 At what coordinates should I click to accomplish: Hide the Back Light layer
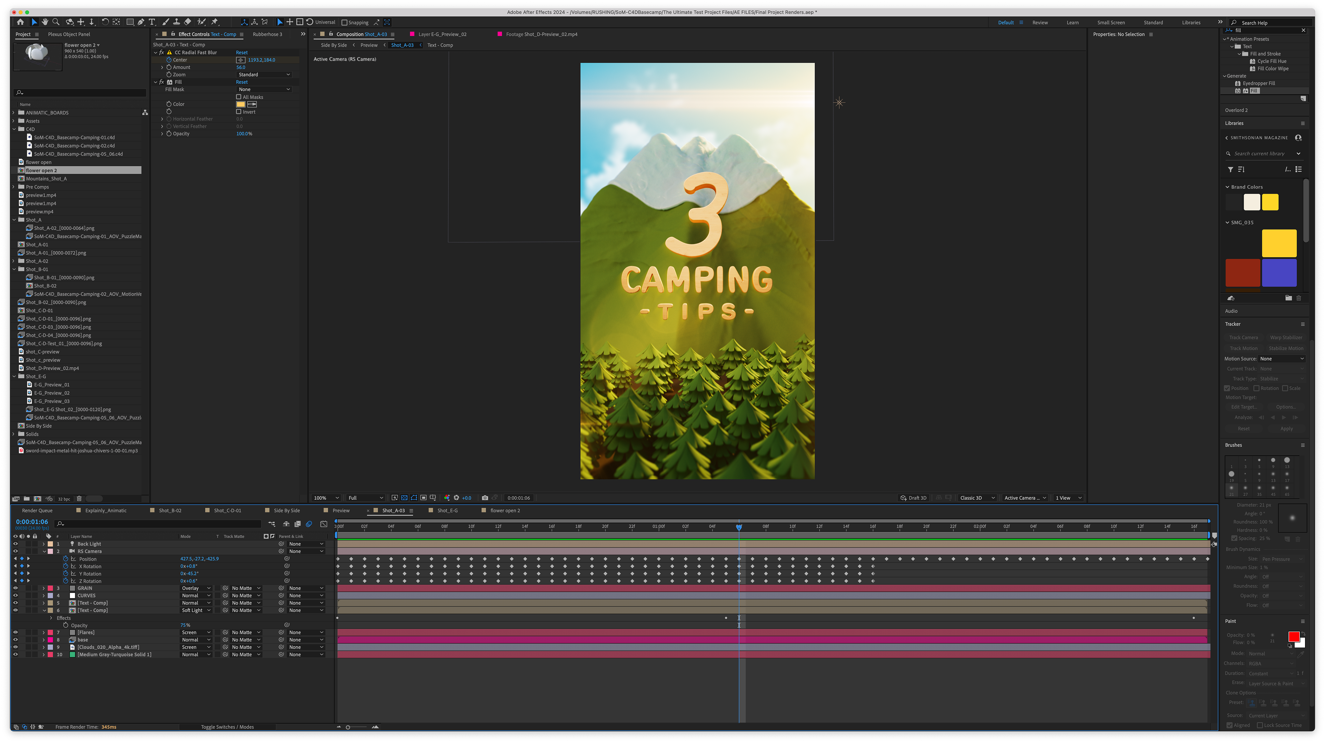point(15,544)
